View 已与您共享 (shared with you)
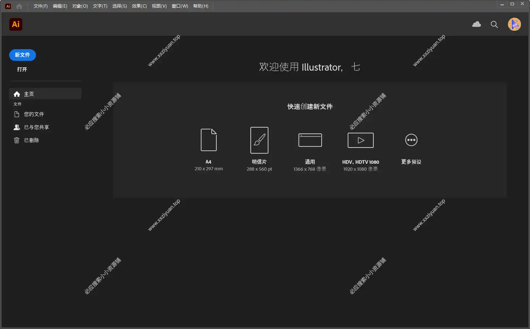This screenshot has width=530, height=329. pyautogui.click(x=36, y=127)
